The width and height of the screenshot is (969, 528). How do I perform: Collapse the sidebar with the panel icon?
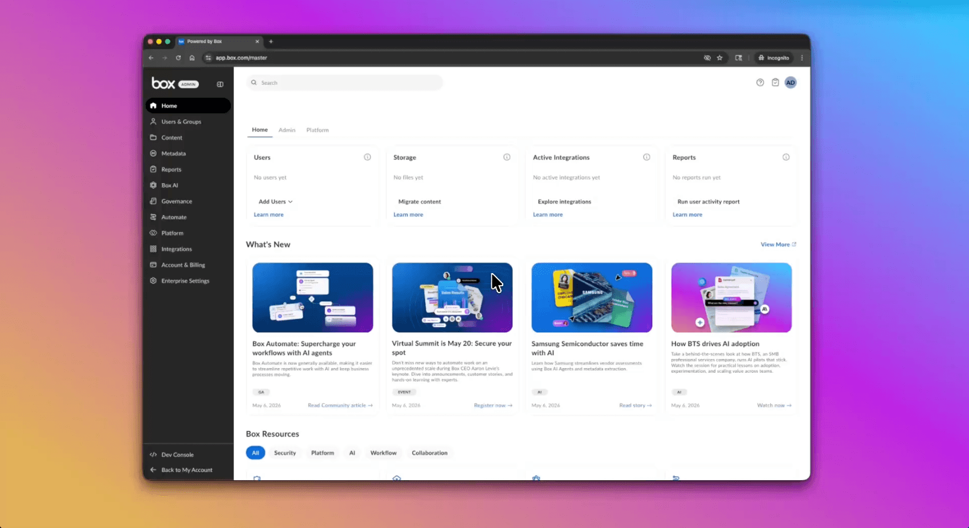[220, 84]
